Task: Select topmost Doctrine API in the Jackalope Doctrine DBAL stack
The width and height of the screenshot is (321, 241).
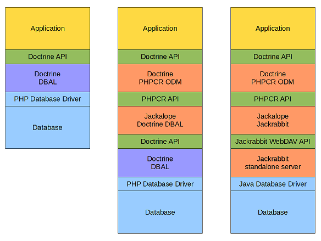Action: pos(160,57)
